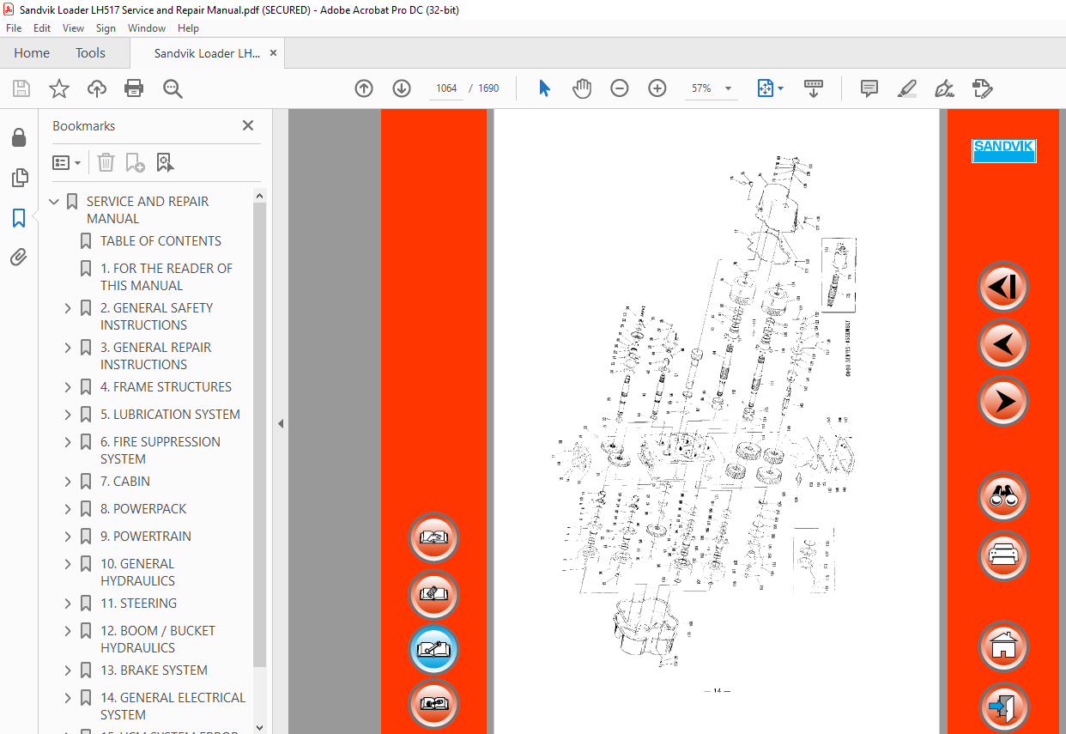This screenshot has height=734, width=1066.
Task: Open attachments paperclip panel
Action: [19, 258]
